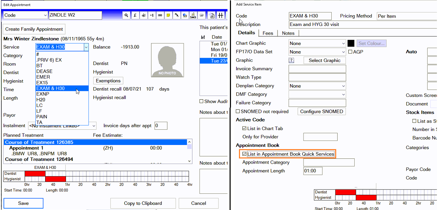Viewport: 439px width, 210px height.
Task: Collapse the Service dropdown arrow
Action: pos(86,47)
